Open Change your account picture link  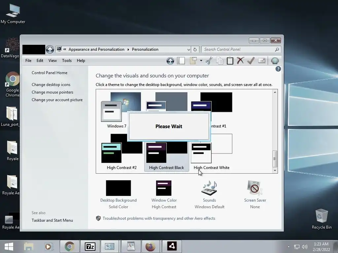[57, 100]
